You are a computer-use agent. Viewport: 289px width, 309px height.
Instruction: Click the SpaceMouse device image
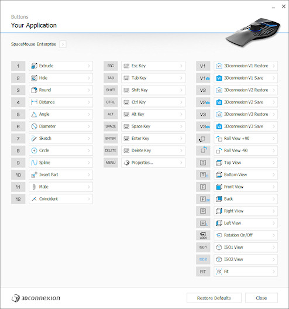click(253, 32)
